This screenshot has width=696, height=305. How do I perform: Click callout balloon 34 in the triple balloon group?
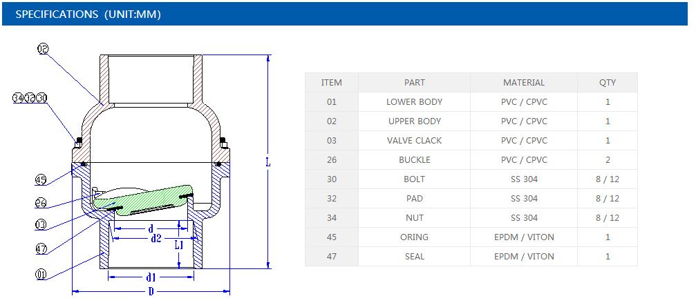[x=19, y=98]
